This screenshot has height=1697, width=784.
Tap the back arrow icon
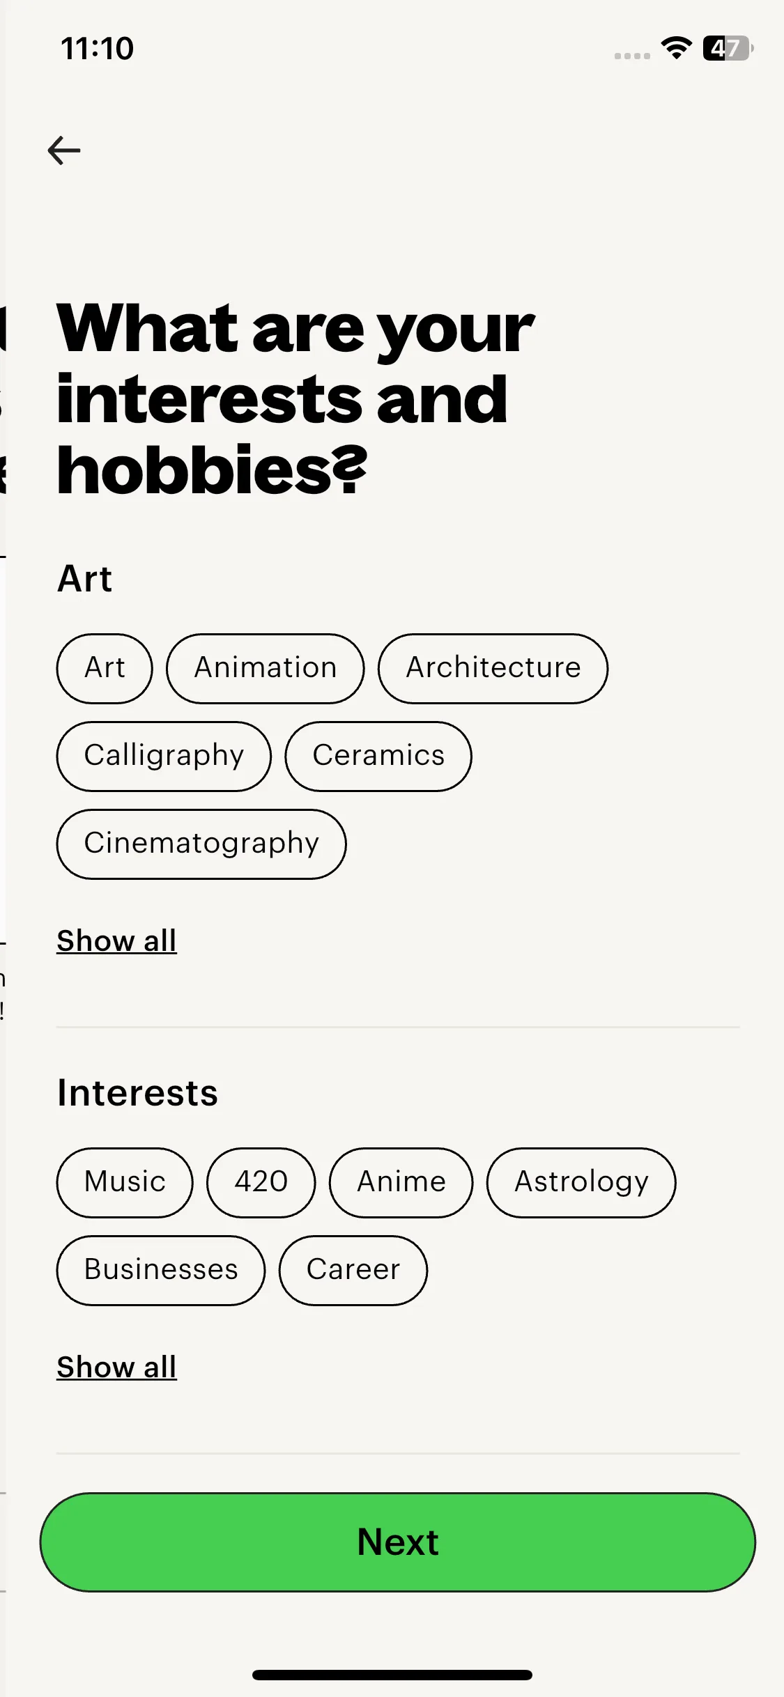(x=64, y=150)
